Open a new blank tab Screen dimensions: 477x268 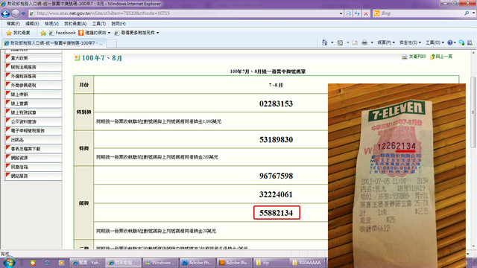pos(111,43)
